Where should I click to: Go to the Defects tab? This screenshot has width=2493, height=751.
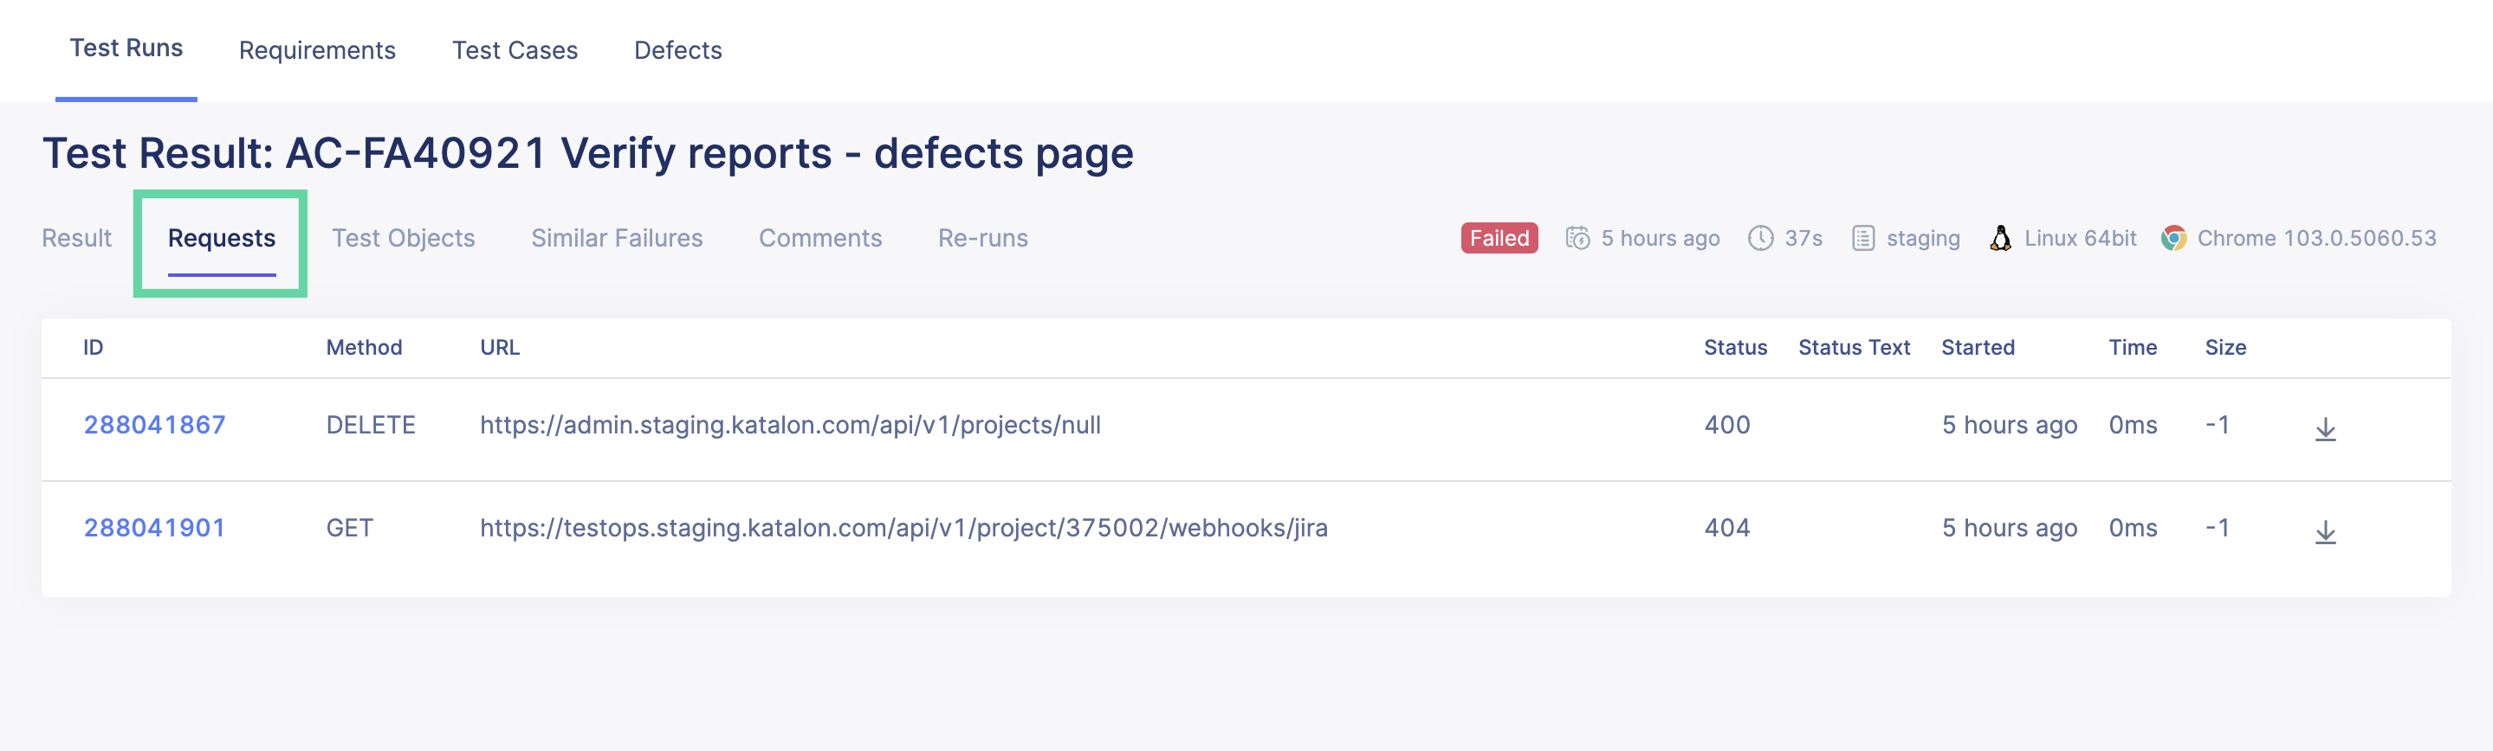677,50
